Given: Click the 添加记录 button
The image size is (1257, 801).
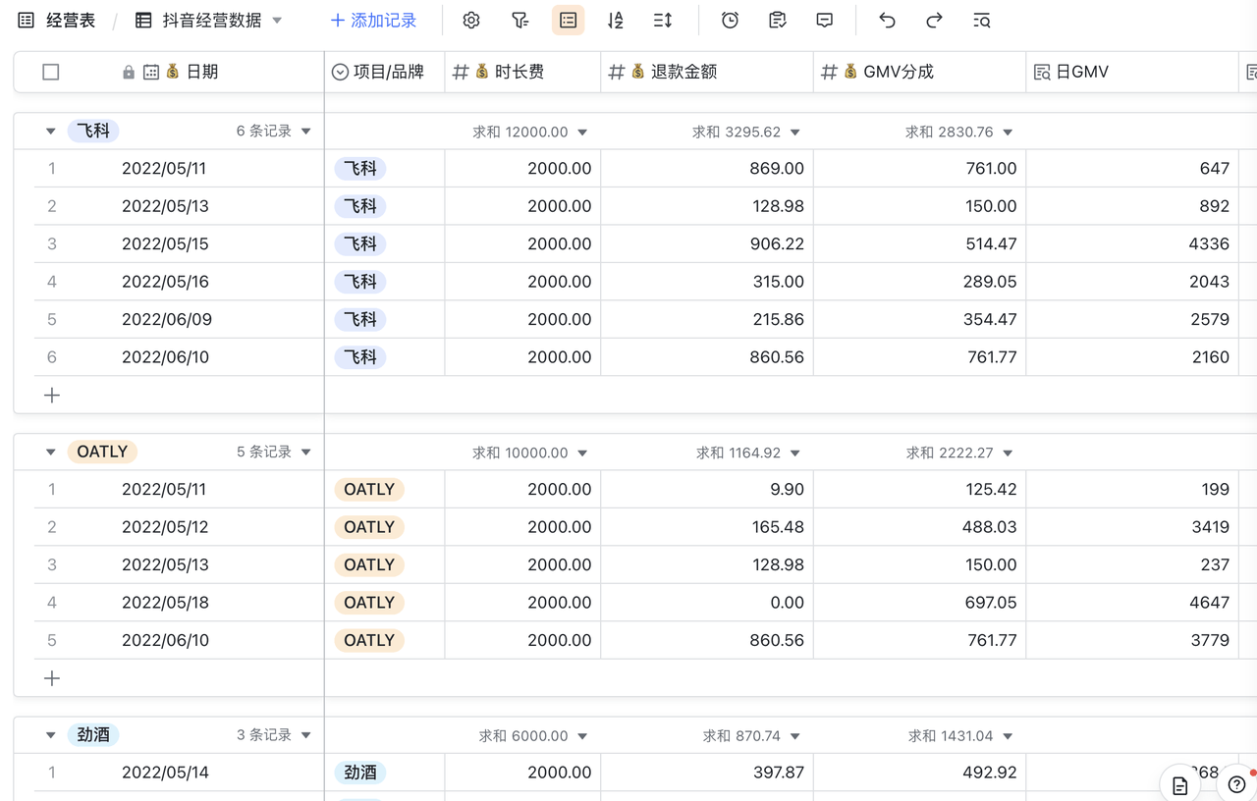Looking at the screenshot, I should [373, 21].
